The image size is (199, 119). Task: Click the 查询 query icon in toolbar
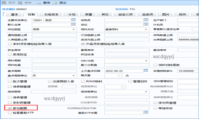(38, 3)
